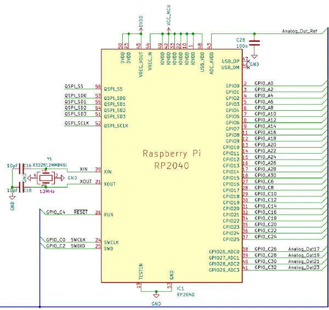Select the Analog_Out19 net label
329x310 pixels.
coord(304,255)
